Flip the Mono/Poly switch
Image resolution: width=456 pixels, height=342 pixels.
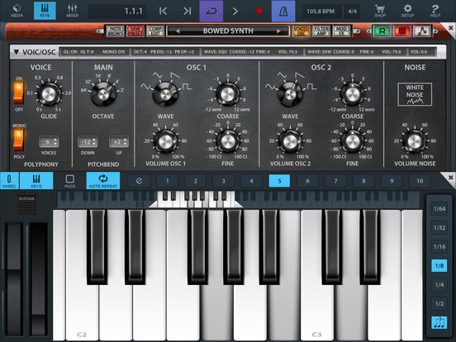19,140
